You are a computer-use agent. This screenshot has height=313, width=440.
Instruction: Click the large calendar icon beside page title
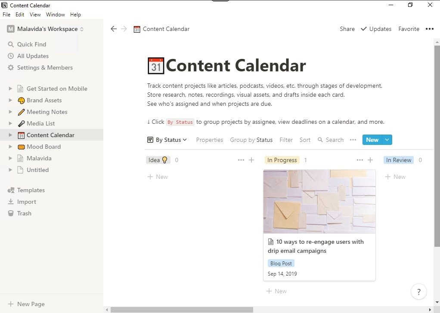[156, 66]
